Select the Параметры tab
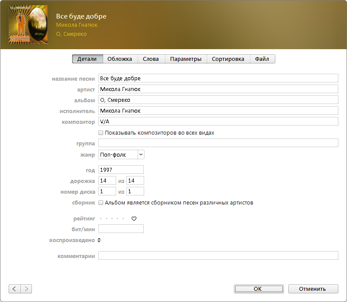Viewport: 347px width, 302px height. click(x=186, y=59)
